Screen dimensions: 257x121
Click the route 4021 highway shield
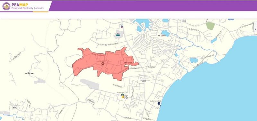144,80
